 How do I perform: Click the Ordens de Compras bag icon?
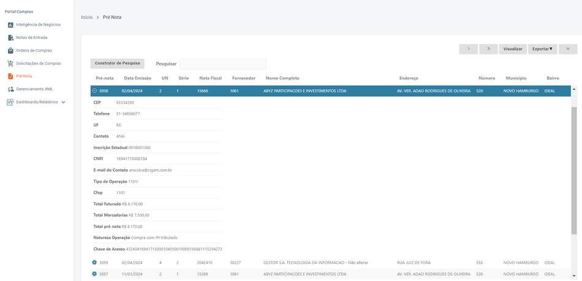click(x=10, y=50)
